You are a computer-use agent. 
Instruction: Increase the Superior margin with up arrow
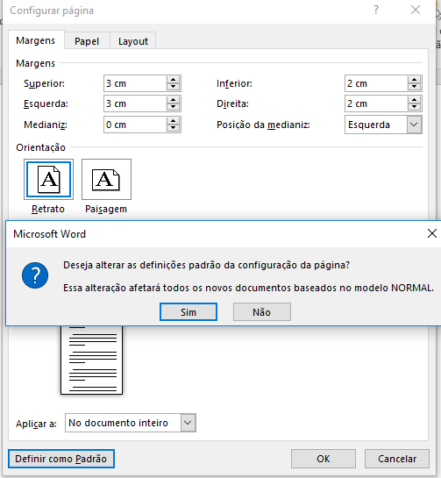(173, 80)
